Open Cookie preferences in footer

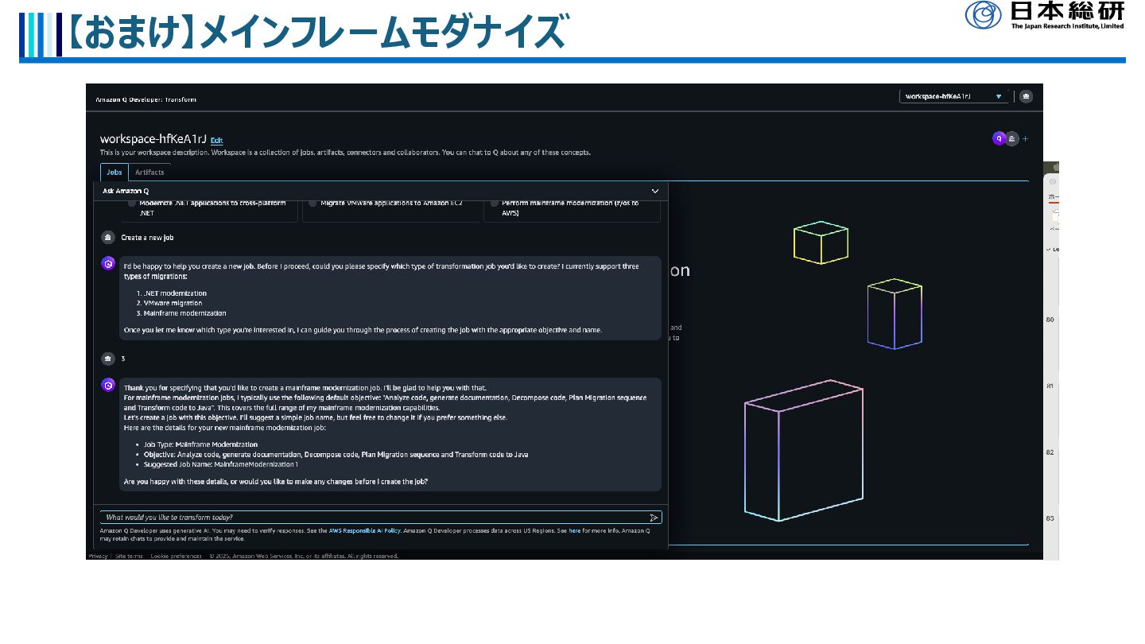176,556
